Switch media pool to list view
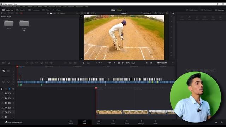 (58, 13)
